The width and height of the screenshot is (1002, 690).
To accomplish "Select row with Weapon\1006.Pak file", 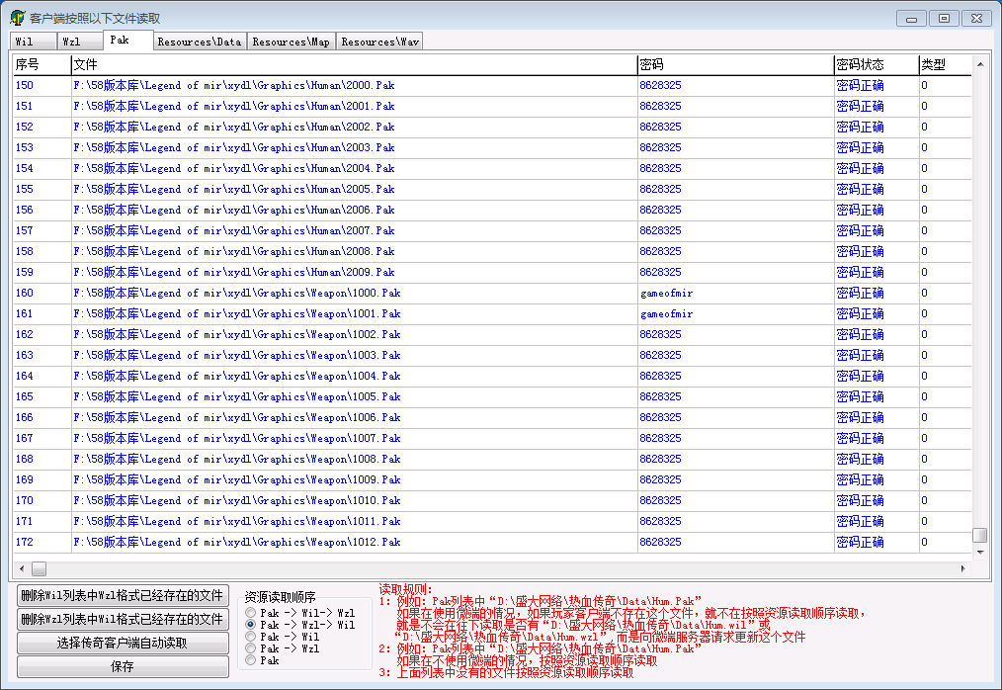I will pyautogui.click(x=492, y=417).
